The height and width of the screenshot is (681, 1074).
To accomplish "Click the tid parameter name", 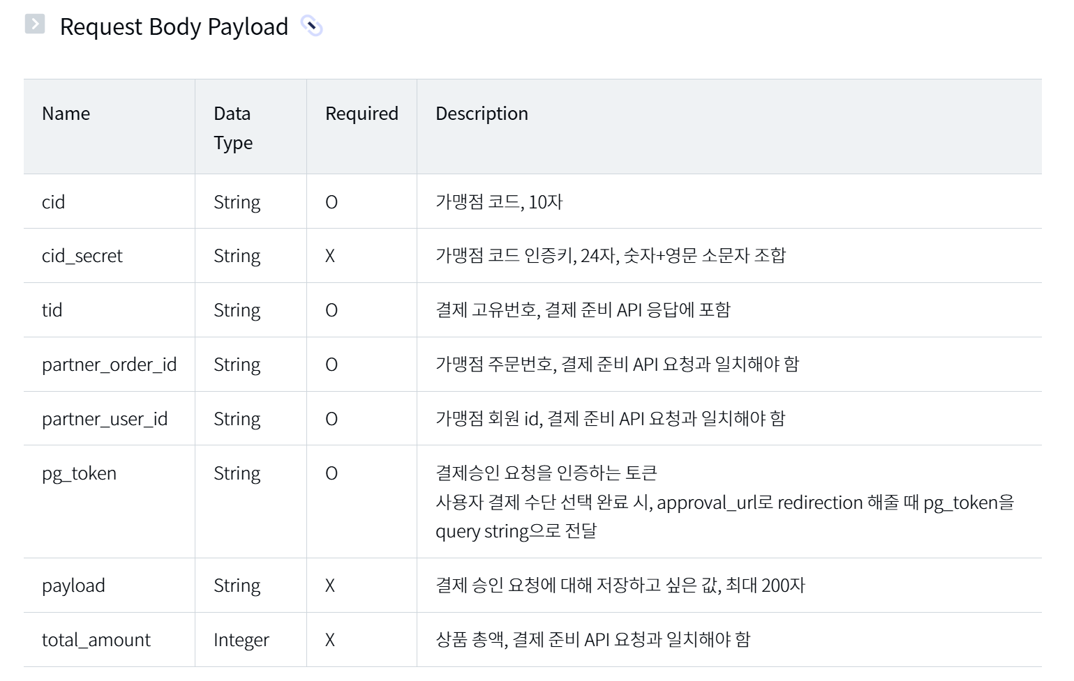I will point(52,310).
